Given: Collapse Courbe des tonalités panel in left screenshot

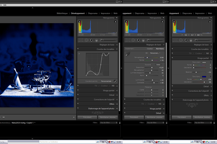Looking at the screenshot, I should [117, 49].
